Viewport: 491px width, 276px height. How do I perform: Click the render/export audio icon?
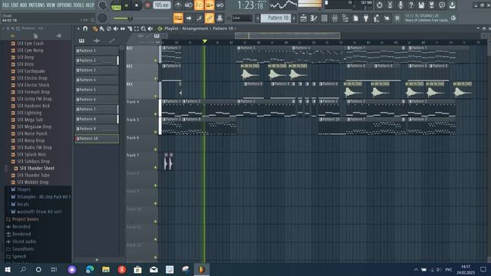coord(431,5)
